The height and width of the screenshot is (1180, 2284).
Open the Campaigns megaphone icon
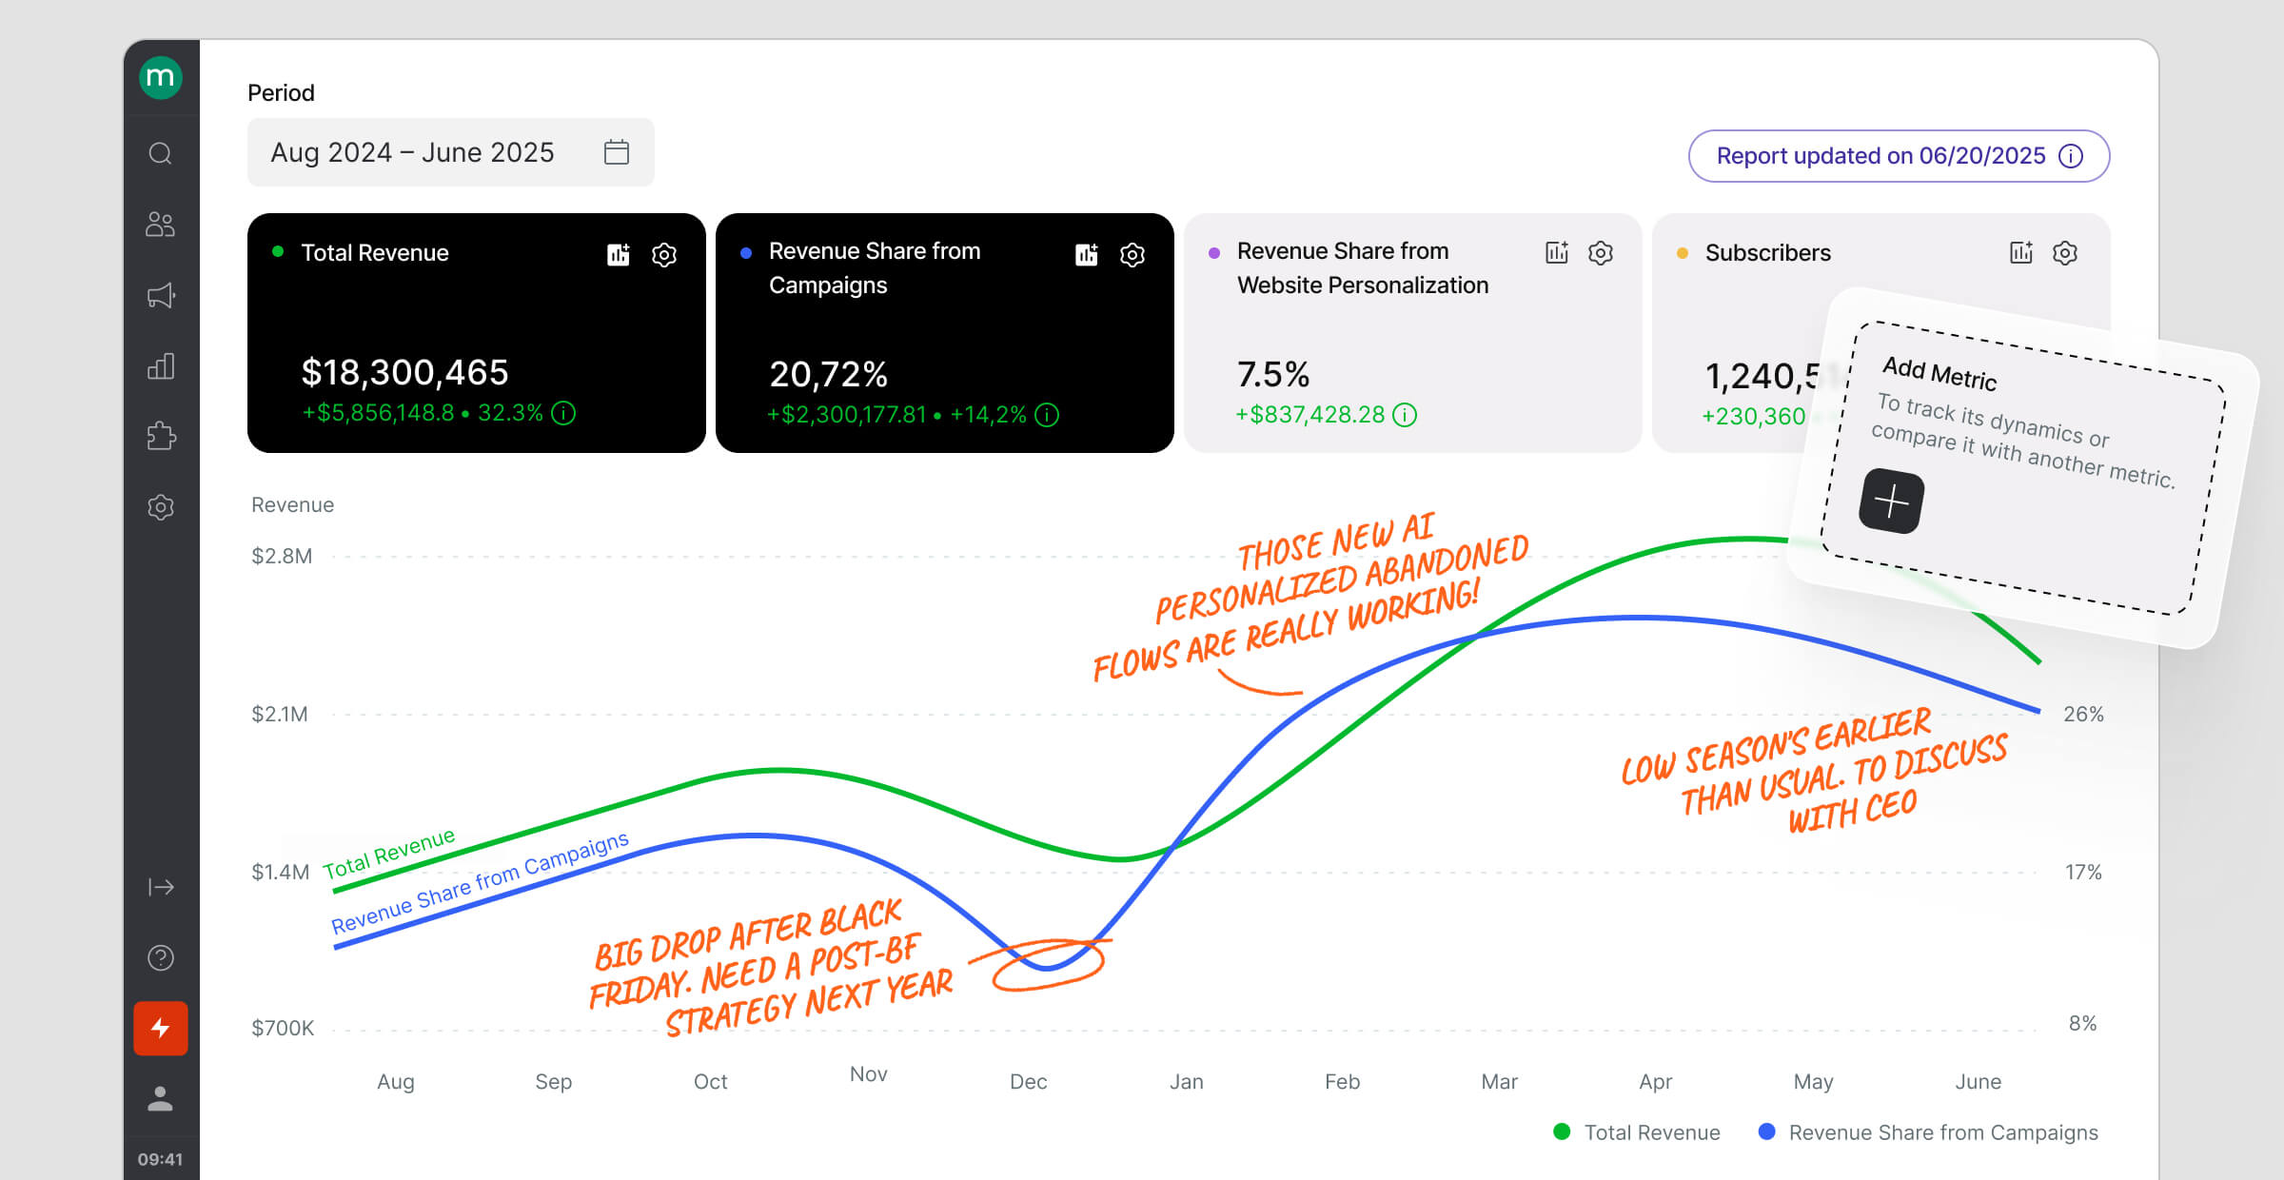161,295
